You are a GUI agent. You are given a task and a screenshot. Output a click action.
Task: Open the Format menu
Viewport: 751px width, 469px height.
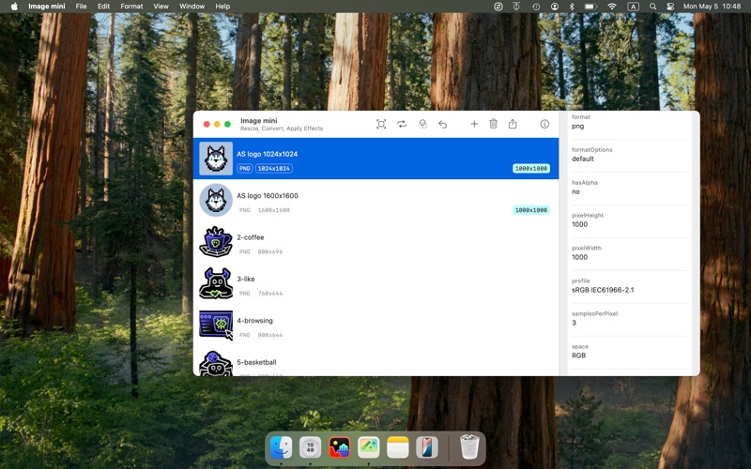point(131,7)
